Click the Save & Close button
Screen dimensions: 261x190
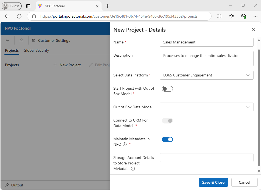click(213, 182)
